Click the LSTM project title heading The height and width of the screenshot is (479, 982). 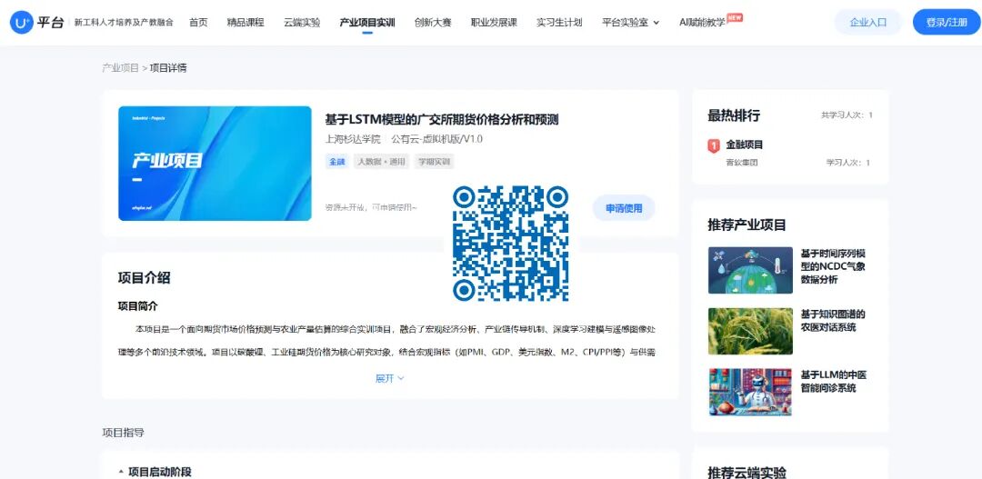click(x=442, y=120)
